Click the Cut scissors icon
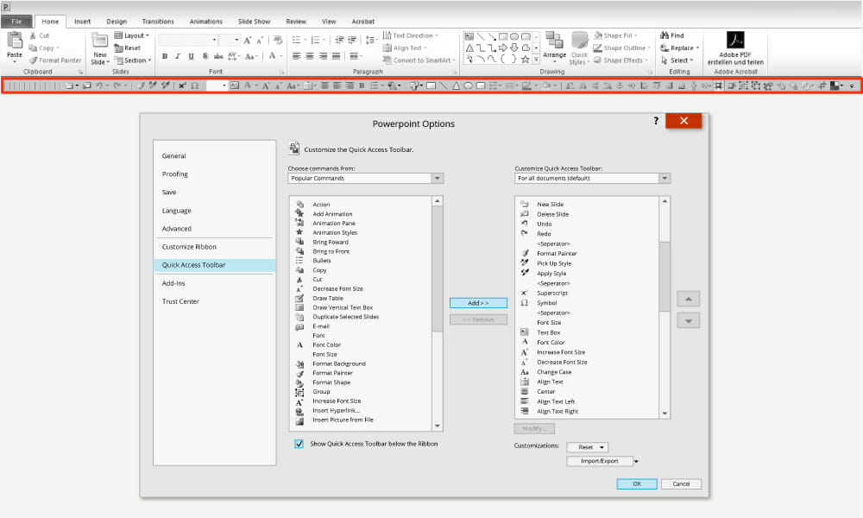863x518 pixels. [x=33, y=35]
